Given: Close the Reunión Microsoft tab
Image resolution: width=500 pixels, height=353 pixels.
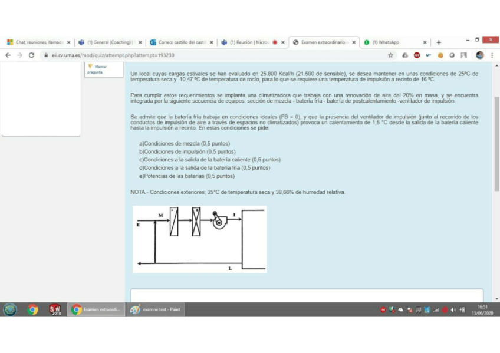Looking at the screenshot, I should pos(283,42).
